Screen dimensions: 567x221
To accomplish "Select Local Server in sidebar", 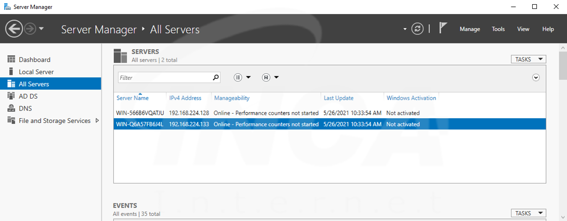I will pos(50,72).
